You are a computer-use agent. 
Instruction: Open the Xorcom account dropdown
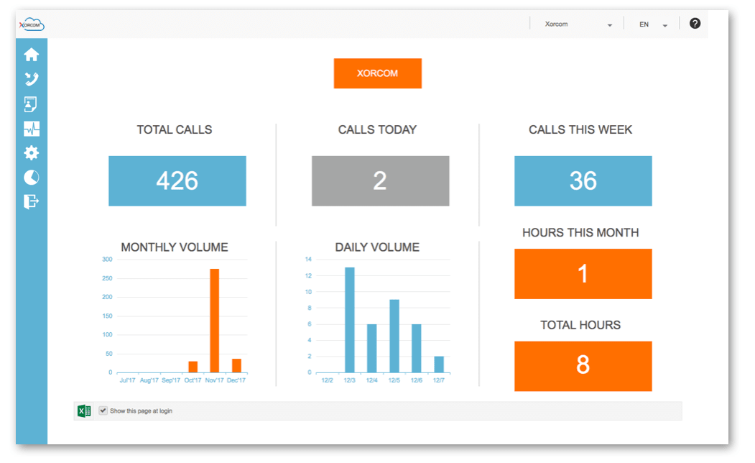578,24
